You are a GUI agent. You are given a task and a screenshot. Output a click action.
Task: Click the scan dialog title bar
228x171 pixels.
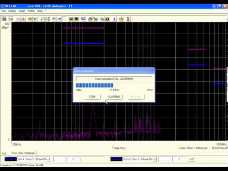coord(114,71)
